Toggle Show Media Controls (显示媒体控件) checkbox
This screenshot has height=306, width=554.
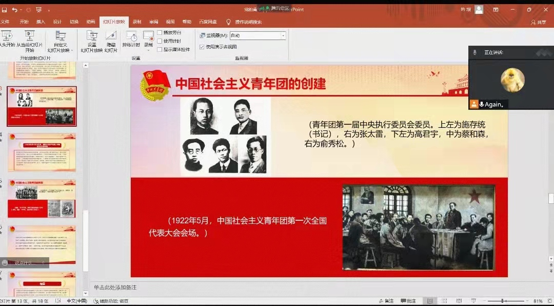[160, 49]
